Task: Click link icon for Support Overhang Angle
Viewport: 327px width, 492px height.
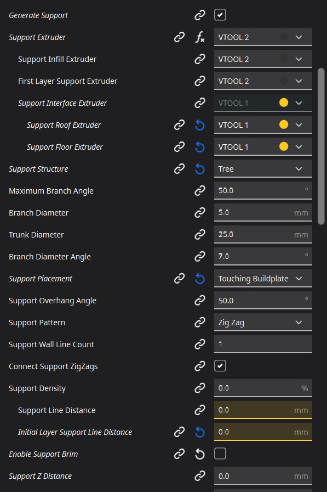Action: point(199,300)
